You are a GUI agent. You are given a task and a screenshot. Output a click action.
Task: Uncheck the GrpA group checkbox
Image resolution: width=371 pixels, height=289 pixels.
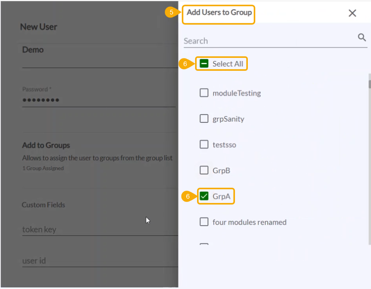[204, 196]
